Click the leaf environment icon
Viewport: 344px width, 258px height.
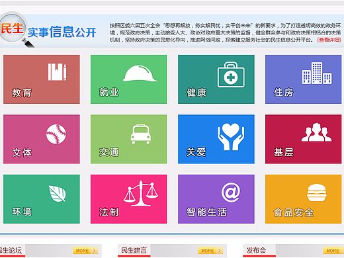click(57, 193)
